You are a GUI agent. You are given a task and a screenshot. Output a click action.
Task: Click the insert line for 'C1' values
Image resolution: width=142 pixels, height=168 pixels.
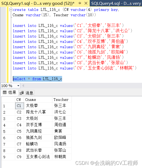[x=68, y=26]
